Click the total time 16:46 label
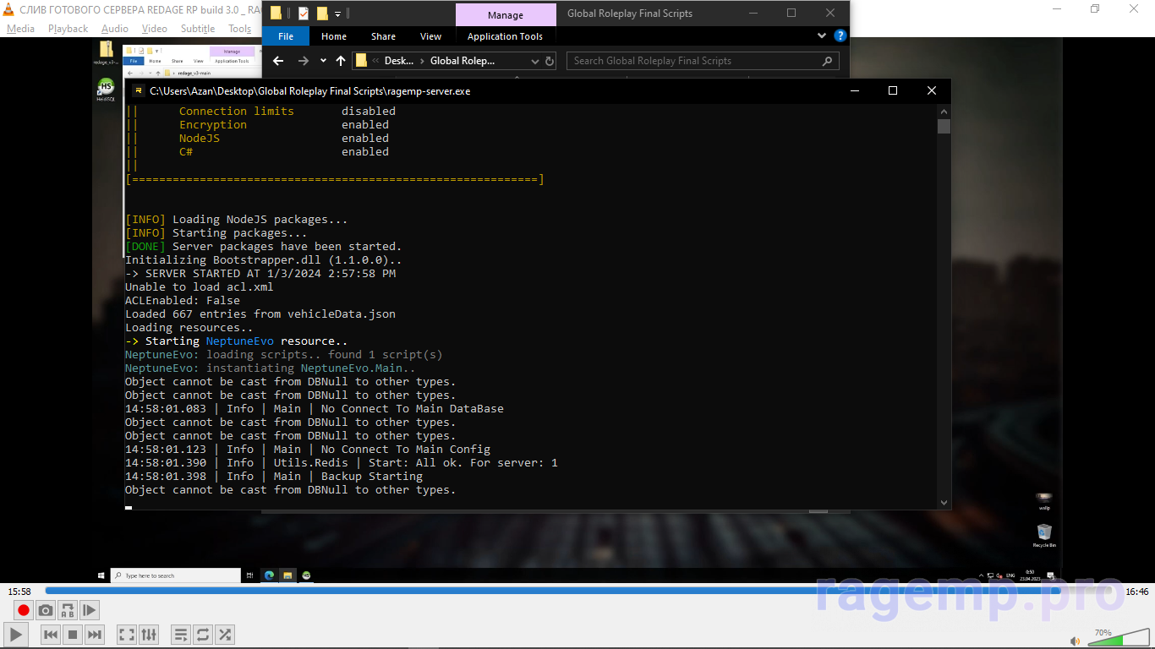Image resolution: width=1155 pixels, height=649 pixels. [x=1136, y=592]
